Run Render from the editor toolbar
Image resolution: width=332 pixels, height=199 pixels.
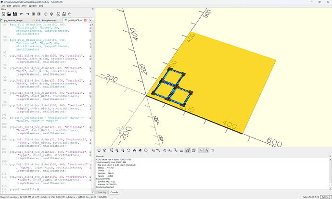[51, 14]
